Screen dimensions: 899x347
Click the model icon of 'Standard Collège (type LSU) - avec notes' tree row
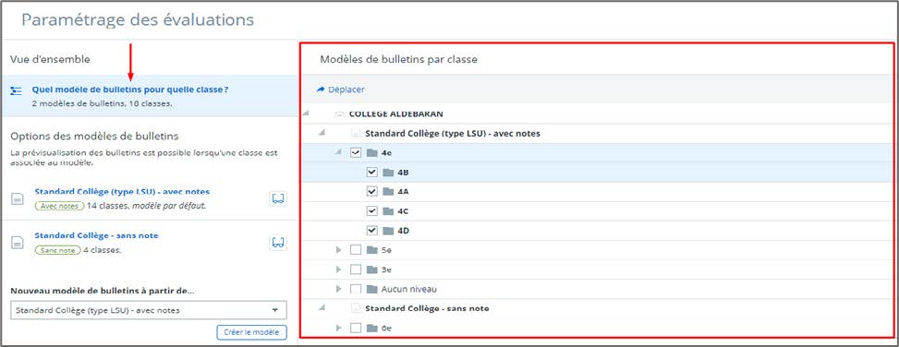[355, 134]
